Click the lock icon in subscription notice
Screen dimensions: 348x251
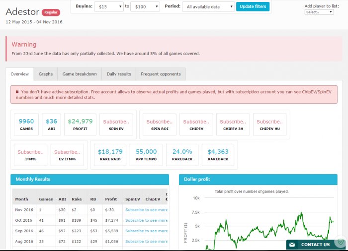(x=17, y=91)
